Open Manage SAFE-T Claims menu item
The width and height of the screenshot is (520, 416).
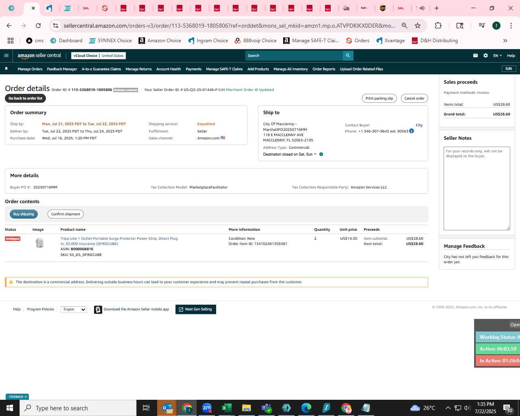(x=224, y=69)
